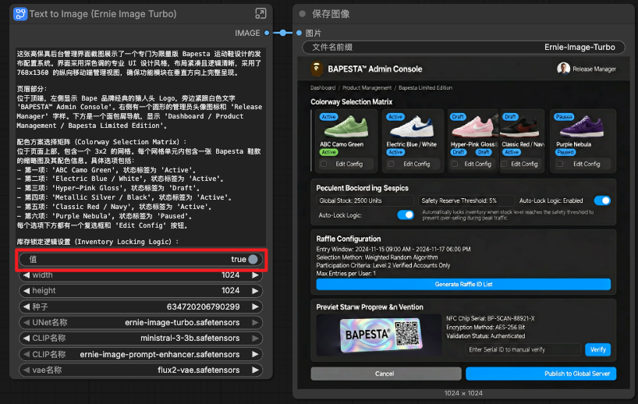Viewport: 638px width, 404px height.
Task: Open UNet名称 model dropdown ernie-image-turbo.safetensors
Action: point(140,322)
